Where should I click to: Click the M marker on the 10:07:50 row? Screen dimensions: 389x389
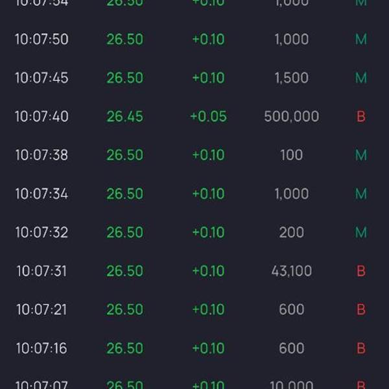coord(361,39)
